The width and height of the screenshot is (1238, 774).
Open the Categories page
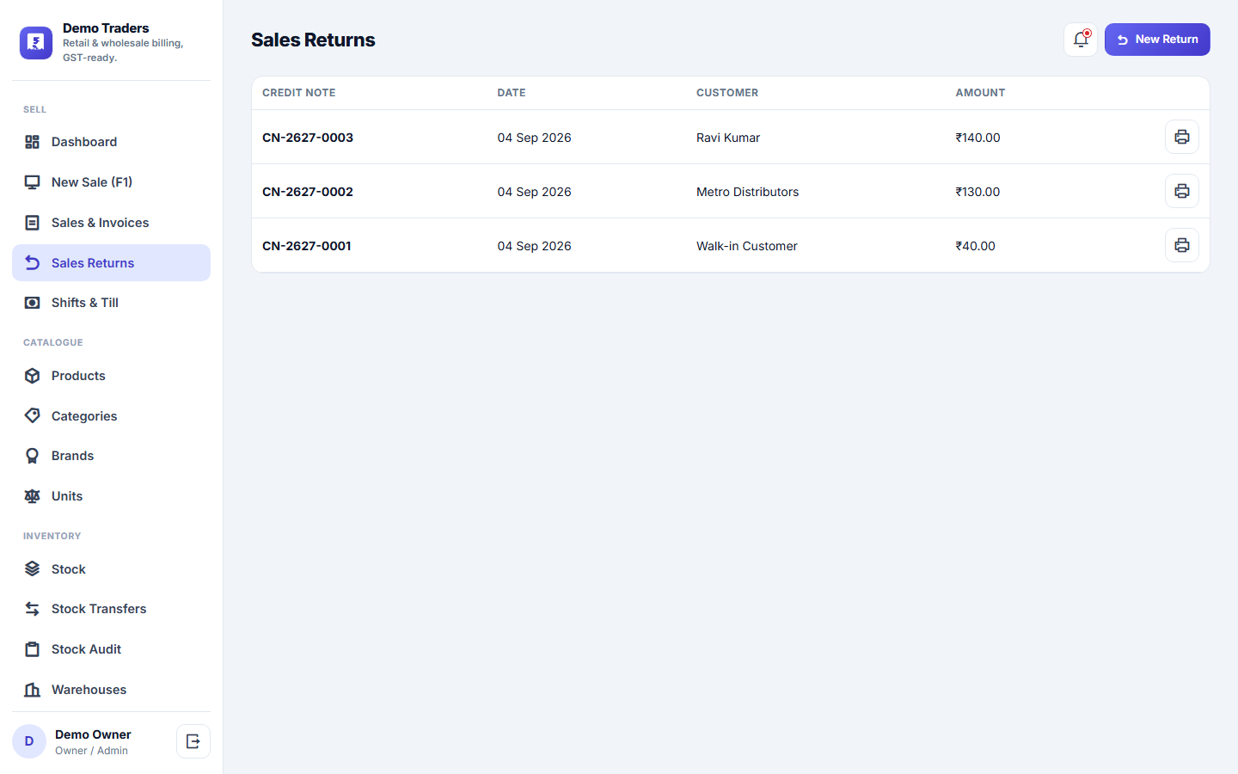[111, 416]
